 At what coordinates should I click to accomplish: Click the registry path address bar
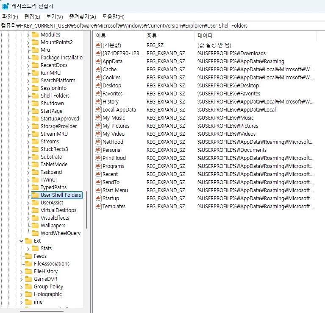[x=163, y=26]
